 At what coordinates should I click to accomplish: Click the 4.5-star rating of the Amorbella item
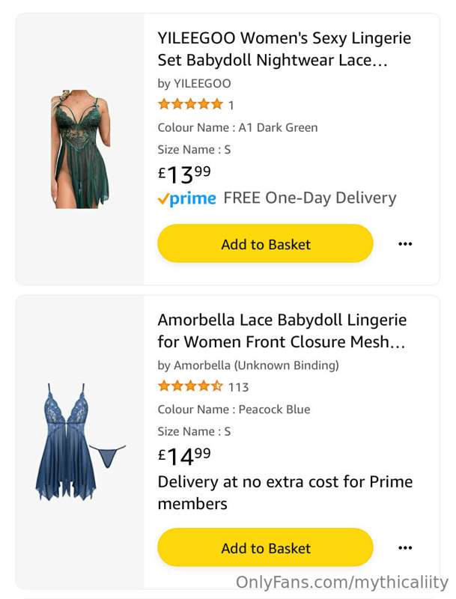190,386
